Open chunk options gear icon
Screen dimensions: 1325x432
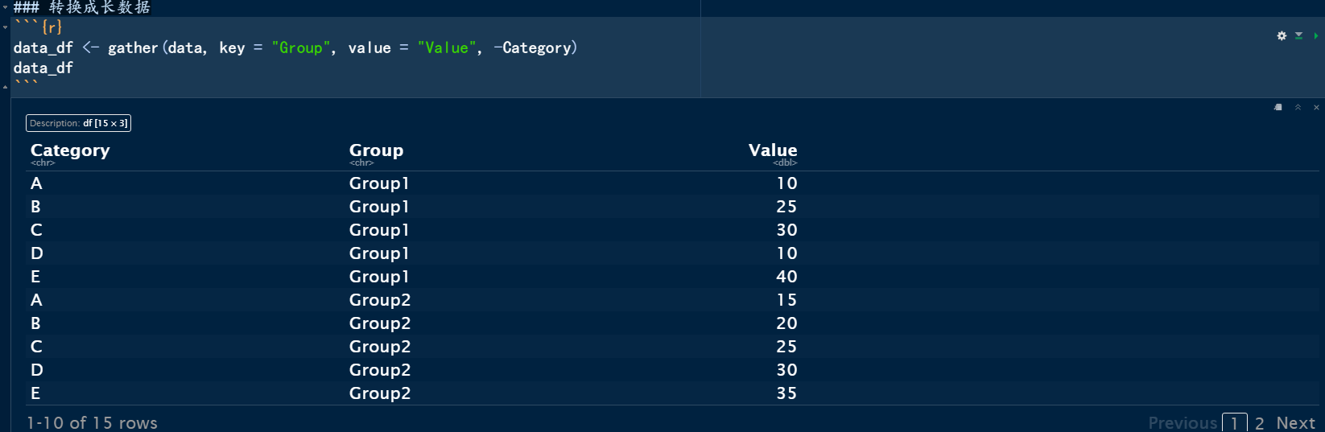click(x=1282, y=35)
